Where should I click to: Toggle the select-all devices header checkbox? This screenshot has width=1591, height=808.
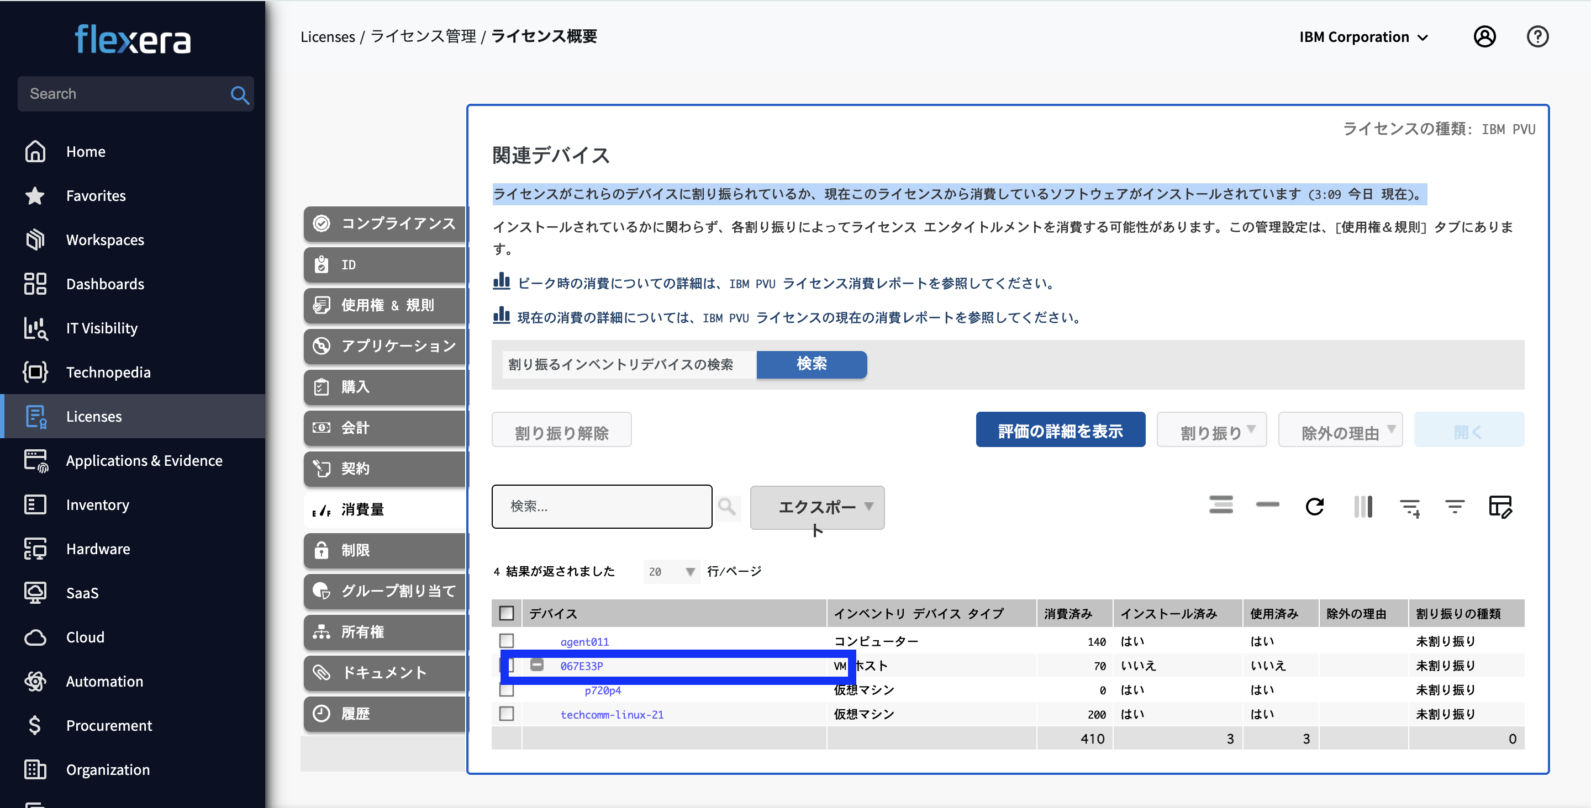click(x=507, y=613)
